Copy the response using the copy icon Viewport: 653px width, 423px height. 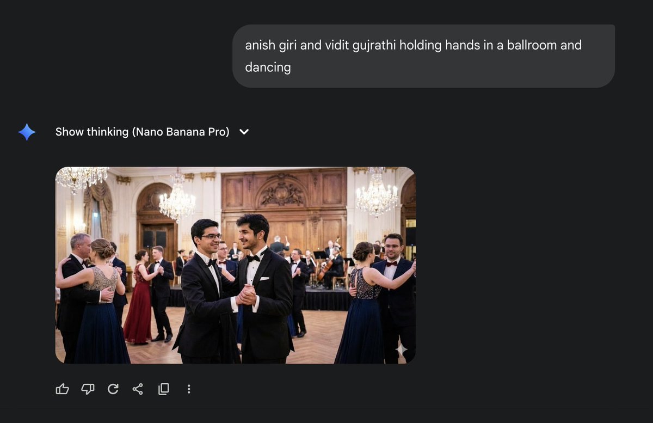(164, 389)
